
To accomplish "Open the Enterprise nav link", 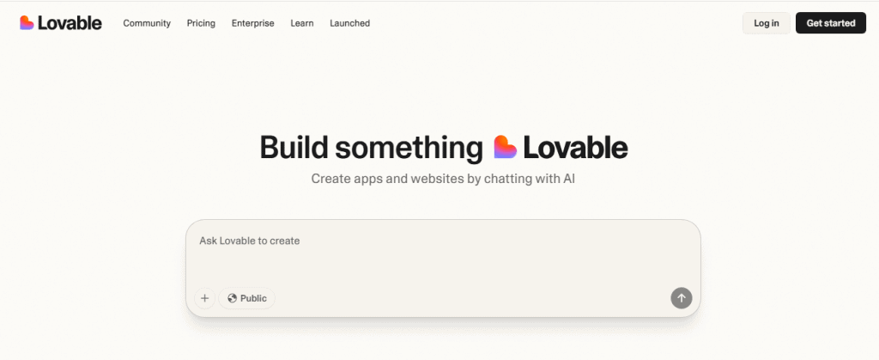I will [x=253, y=23].
